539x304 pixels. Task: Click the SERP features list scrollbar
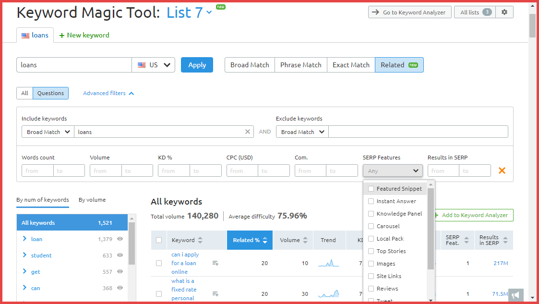point(431,229)
